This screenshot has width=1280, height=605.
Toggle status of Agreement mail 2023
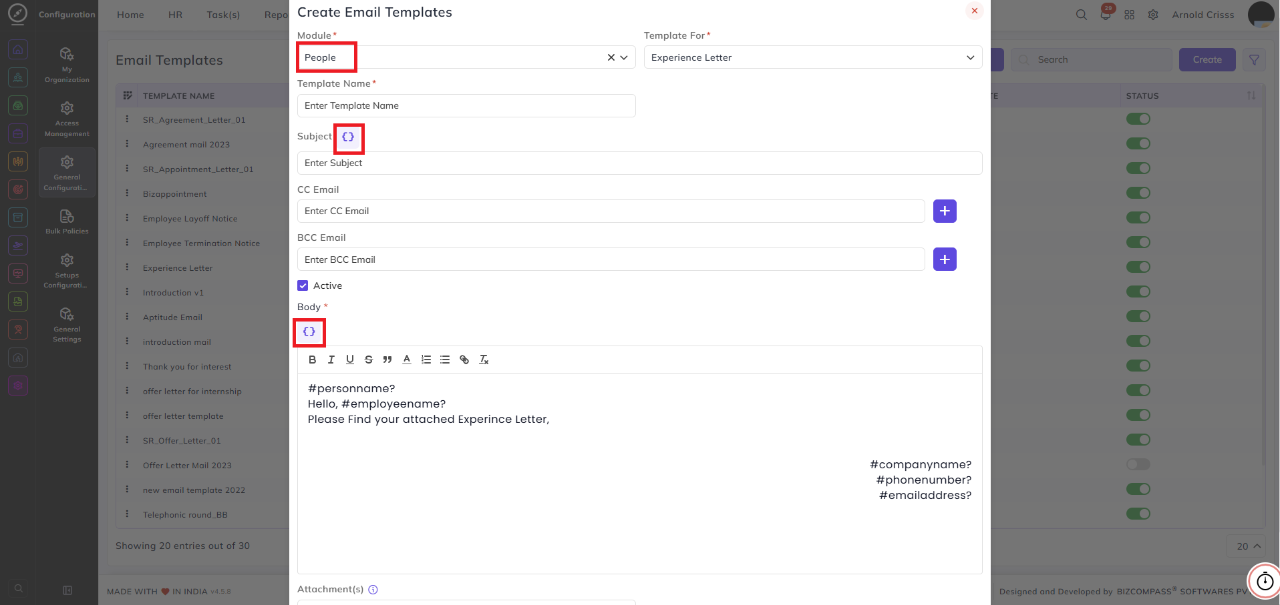(x=1138, y=143)
